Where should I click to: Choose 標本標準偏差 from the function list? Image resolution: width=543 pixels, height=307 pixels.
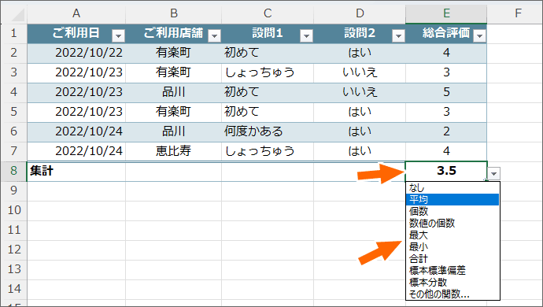(452, 270)
